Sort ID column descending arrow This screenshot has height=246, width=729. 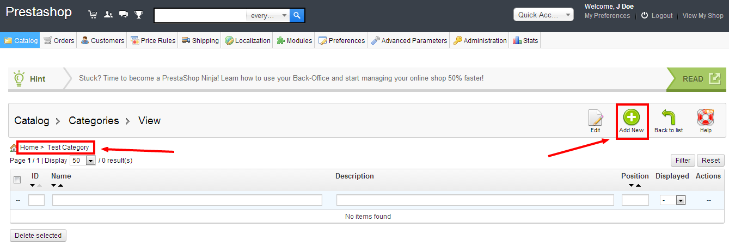pos(32,186)
